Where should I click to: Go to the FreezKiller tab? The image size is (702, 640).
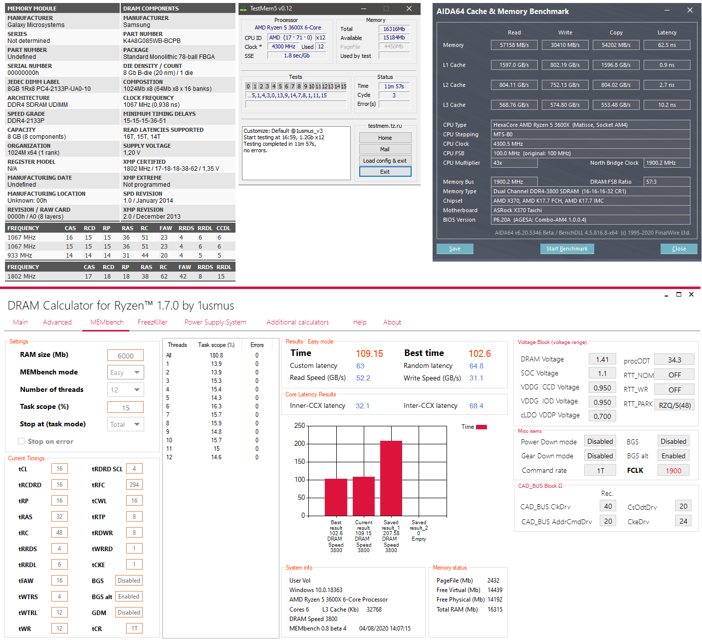[x=153, y=322]
